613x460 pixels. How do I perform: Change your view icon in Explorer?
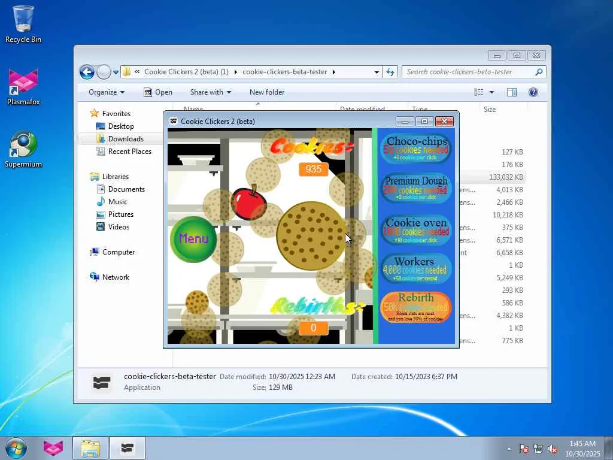click(x=479, y=92)
